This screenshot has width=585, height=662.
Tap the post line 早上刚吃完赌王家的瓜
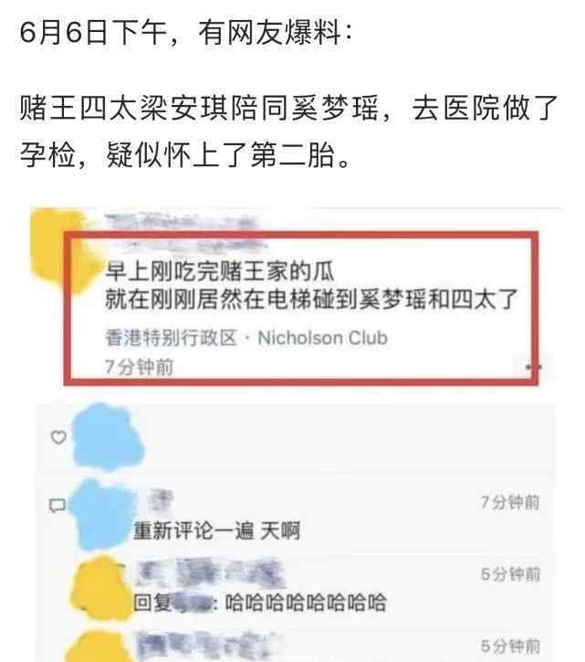coord(219,270)
